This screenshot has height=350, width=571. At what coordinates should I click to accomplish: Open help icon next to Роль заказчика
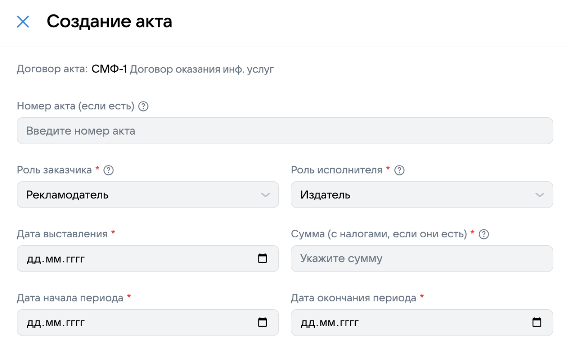pos(109,170)
